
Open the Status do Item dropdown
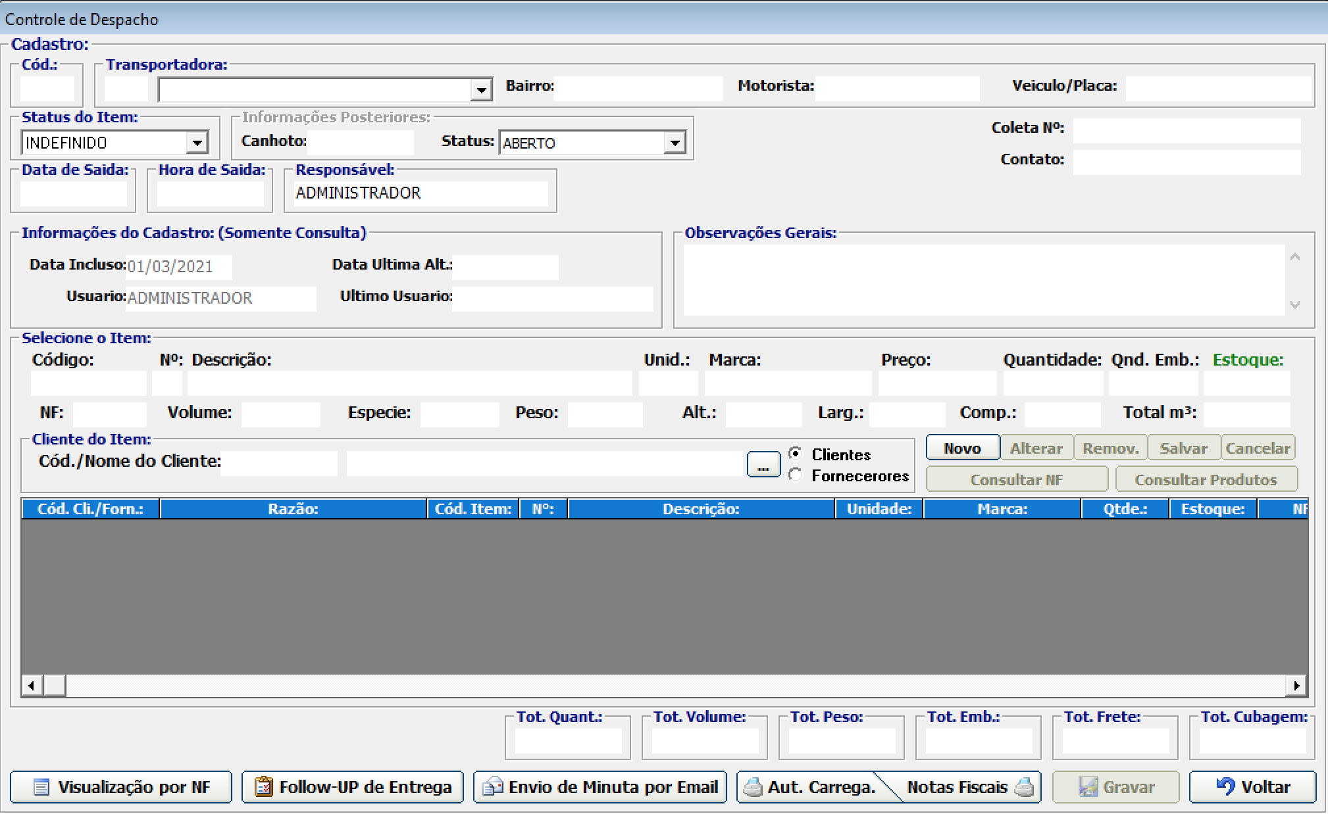pos(197,143)
